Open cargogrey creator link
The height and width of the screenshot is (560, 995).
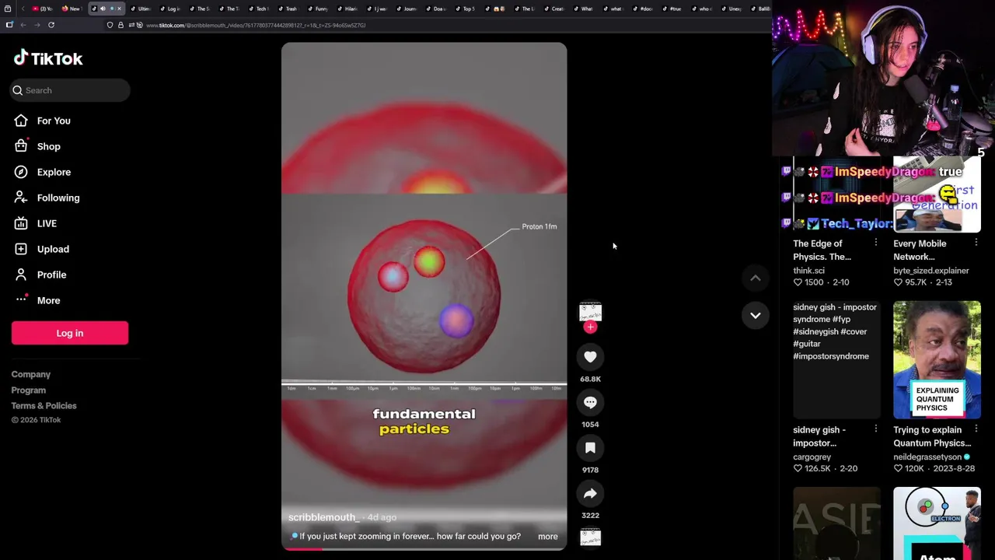[812, 457]
